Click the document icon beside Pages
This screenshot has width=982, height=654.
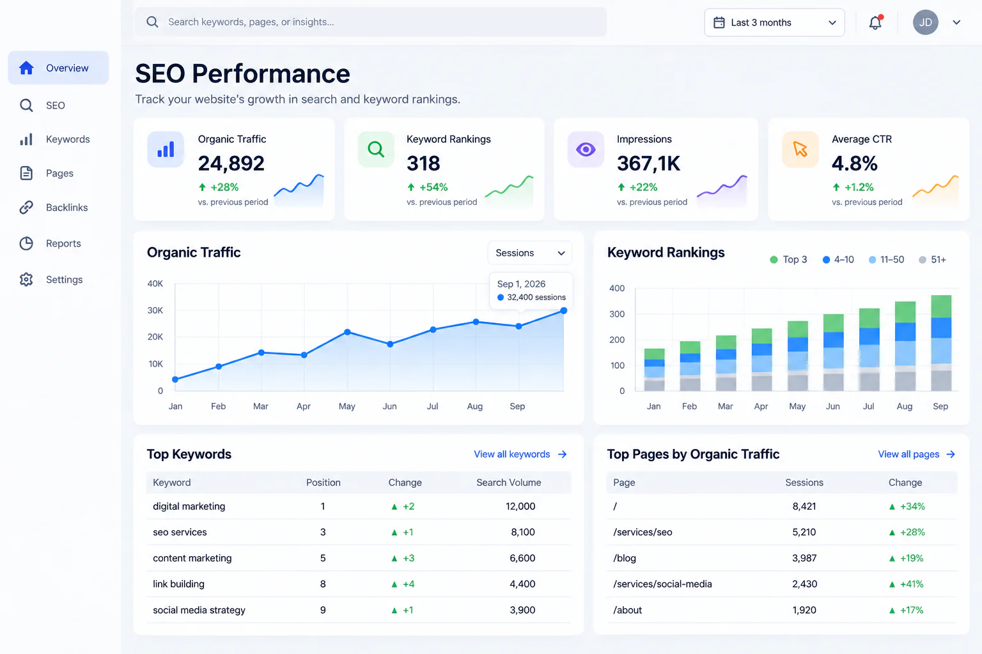[x=26, y=173]
